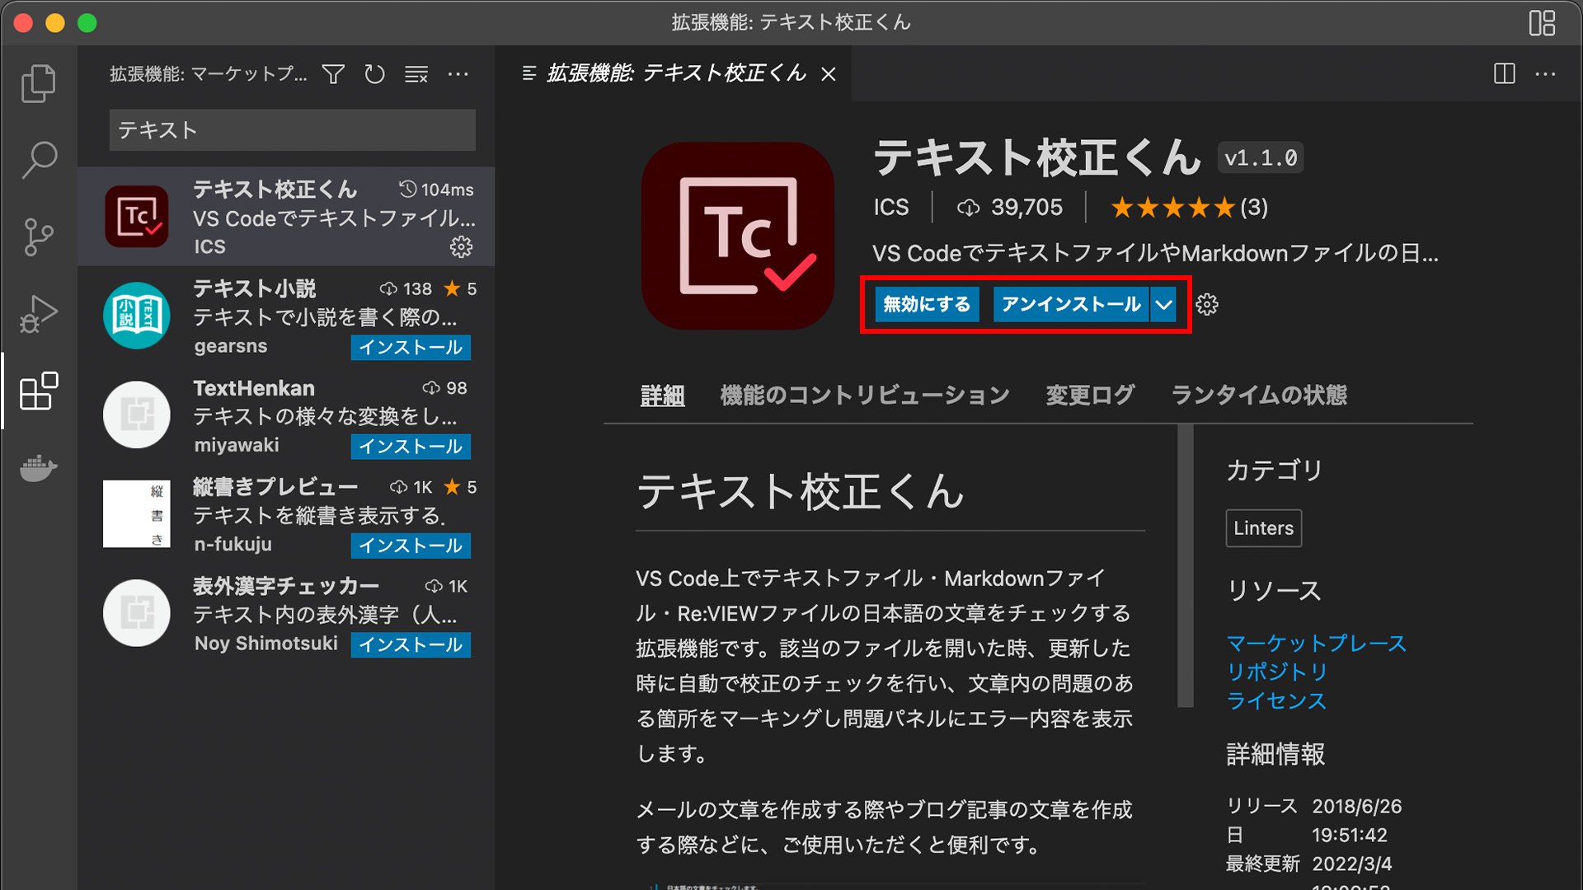The width and height of the screenshot is (1583, 890).
Task: Open the Source Control view
Action: coord(38,237)
